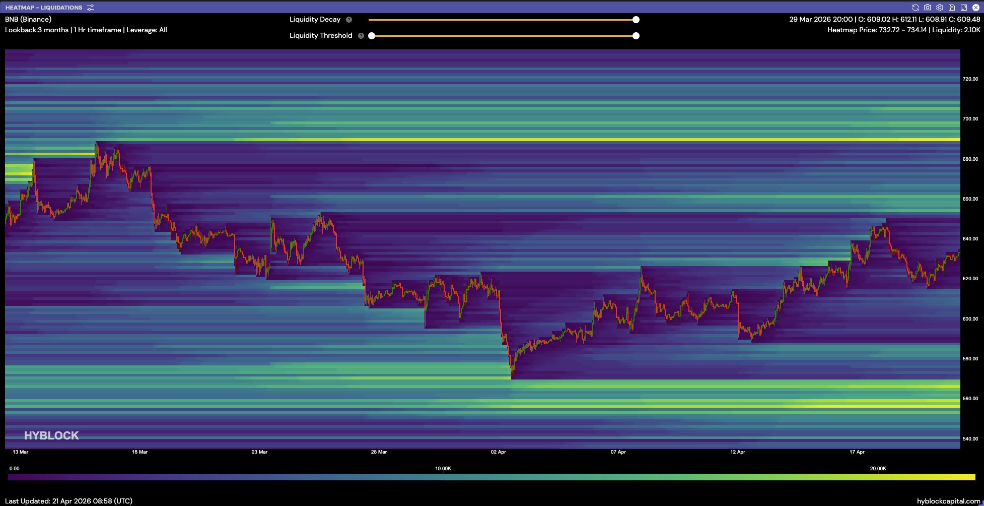
Task: Click the 20.00K mark on color legend
Action: point(878,469)
